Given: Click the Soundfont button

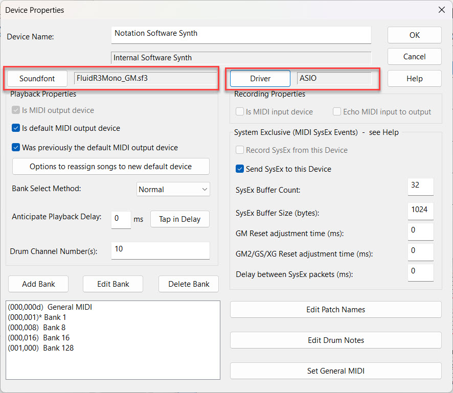Looking at the screenshot, I should tap(37, 79).
